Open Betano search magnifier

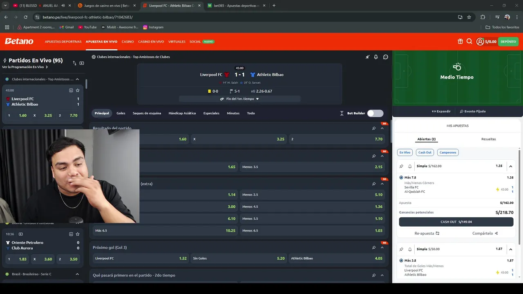(469, 41)
